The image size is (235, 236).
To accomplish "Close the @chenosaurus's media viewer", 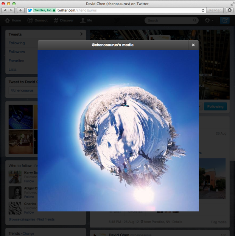I will 193,45.
